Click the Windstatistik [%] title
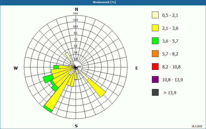206x129 pixels. click(104, 2)
